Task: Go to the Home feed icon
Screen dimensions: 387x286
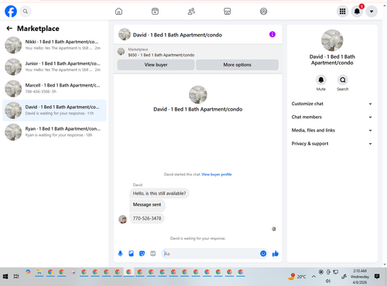Action: [118, 12]
